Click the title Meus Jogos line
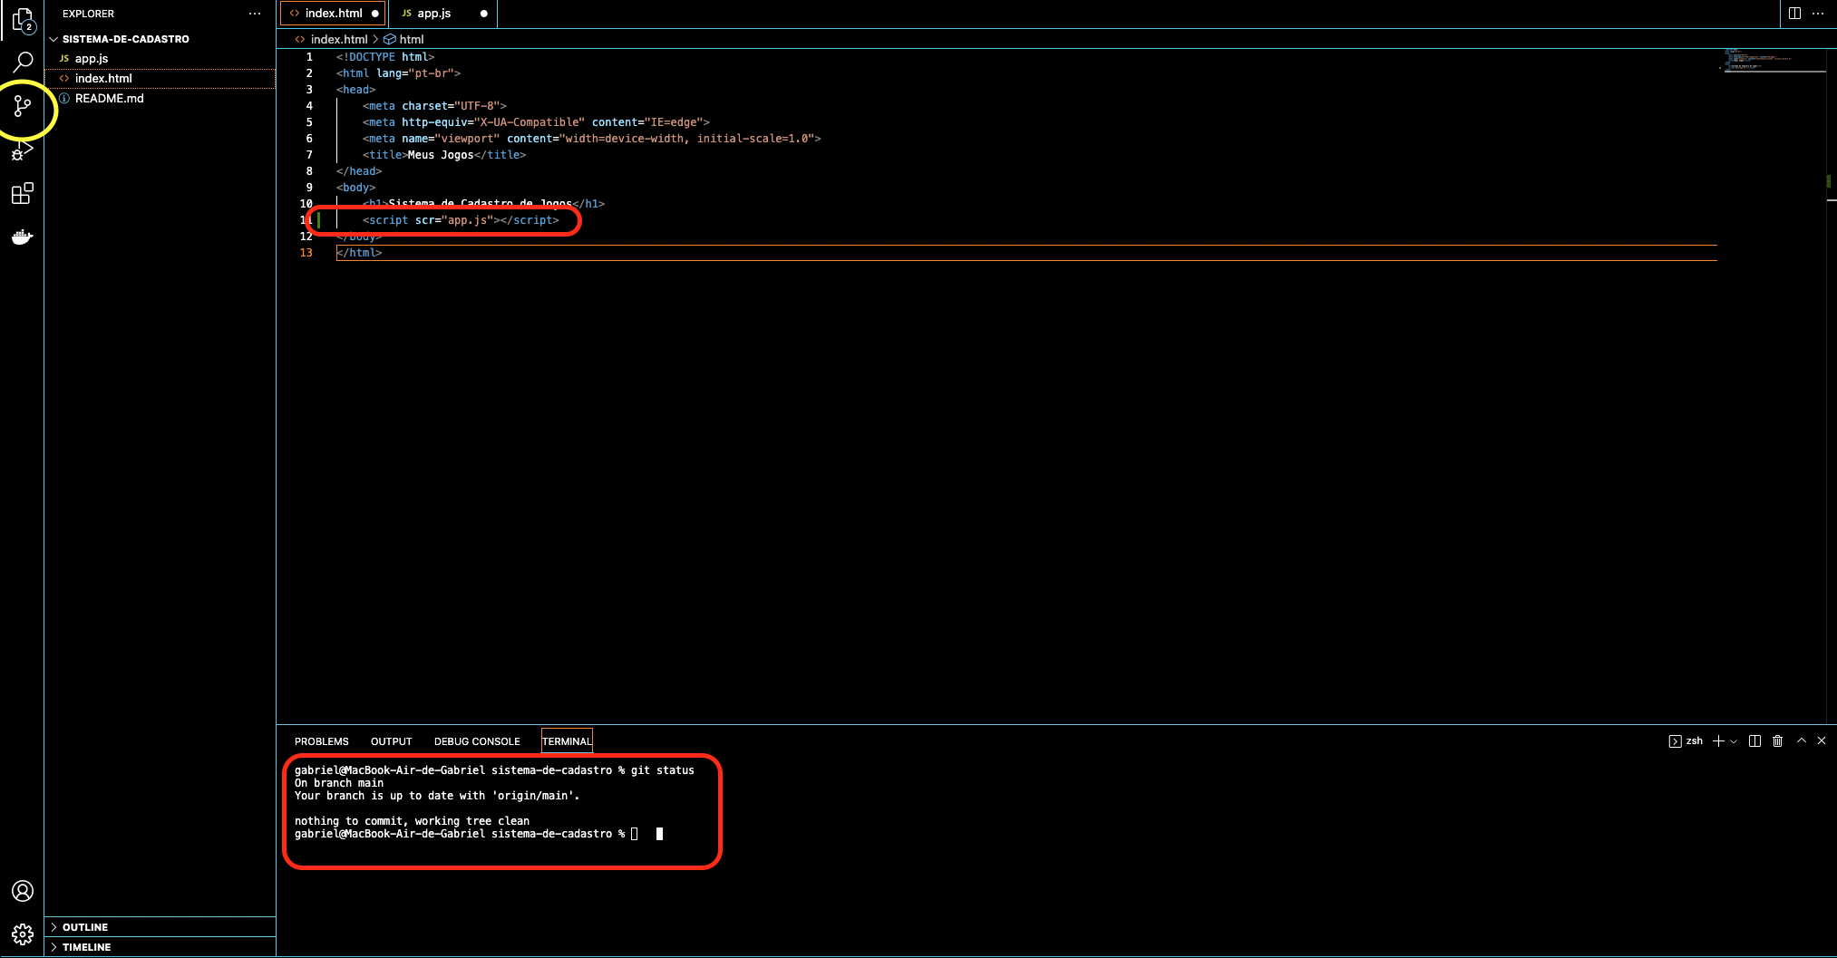Viewport: 1837px width, 958px height. (444, 155)
